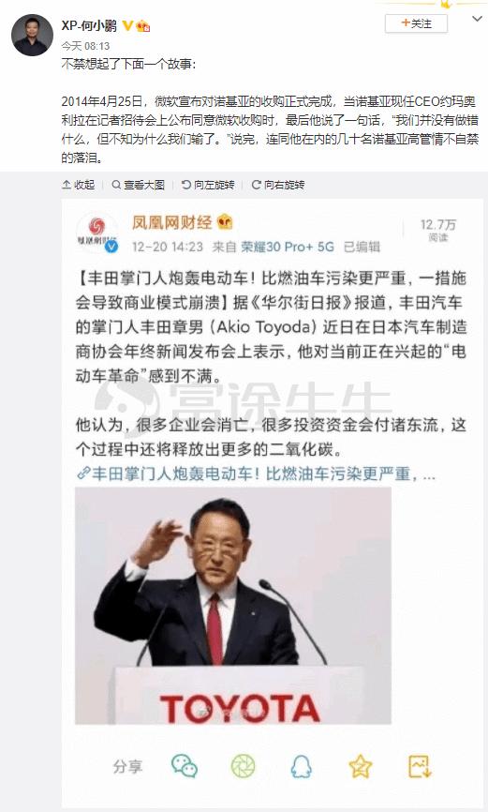Image resolution: width=488 pixels, height=812 pixels.
Task: Click the 关注 follow button
Action: click(416, 23)
